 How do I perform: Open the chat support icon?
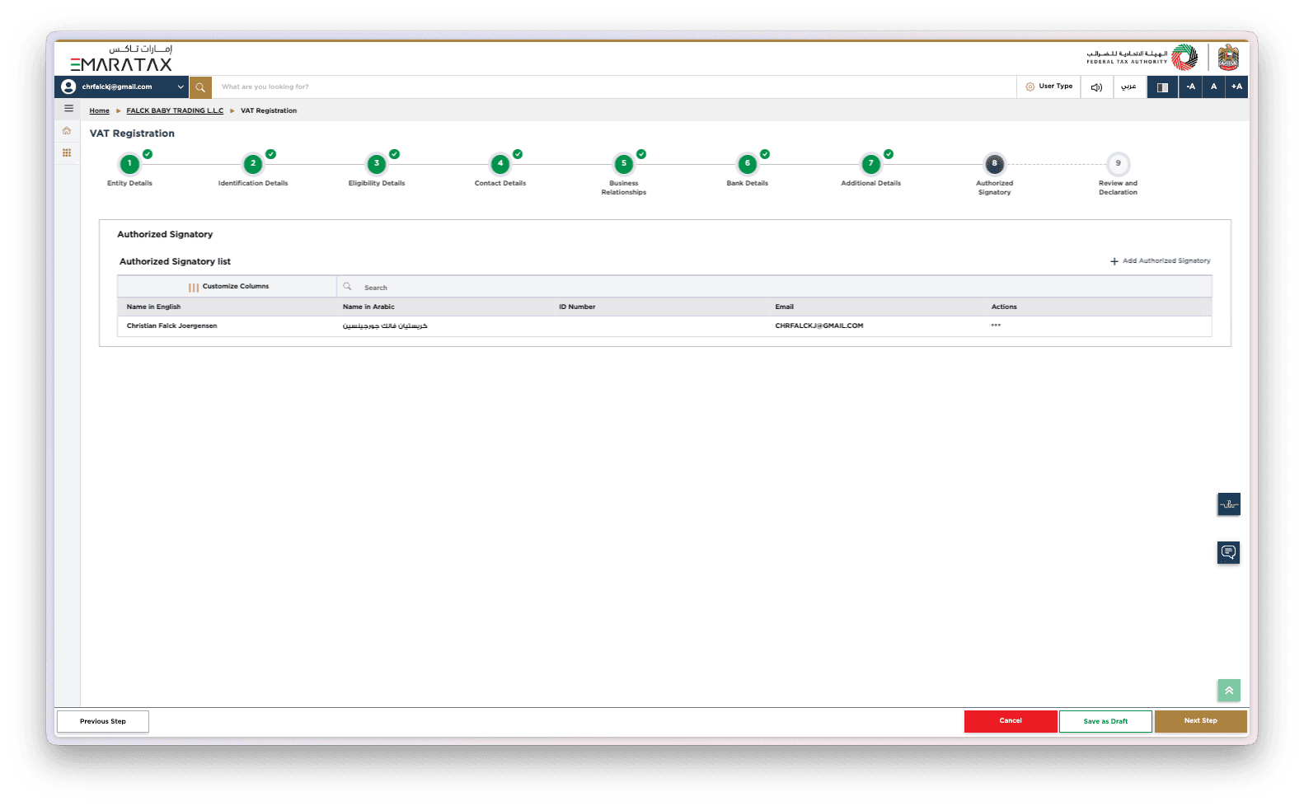click(1229, 552)
